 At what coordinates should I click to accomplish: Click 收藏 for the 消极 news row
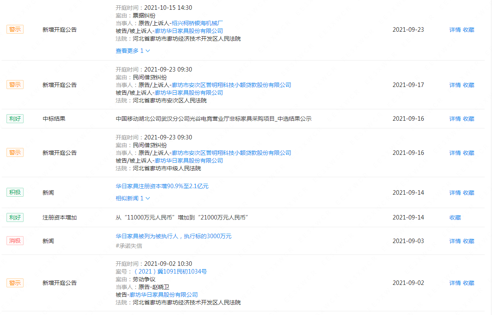468,241
